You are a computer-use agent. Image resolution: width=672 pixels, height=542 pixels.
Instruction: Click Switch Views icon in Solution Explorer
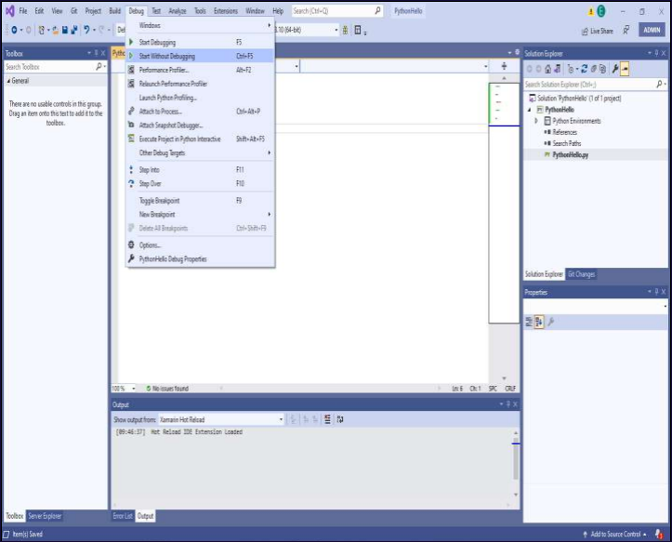pos(557,69)
